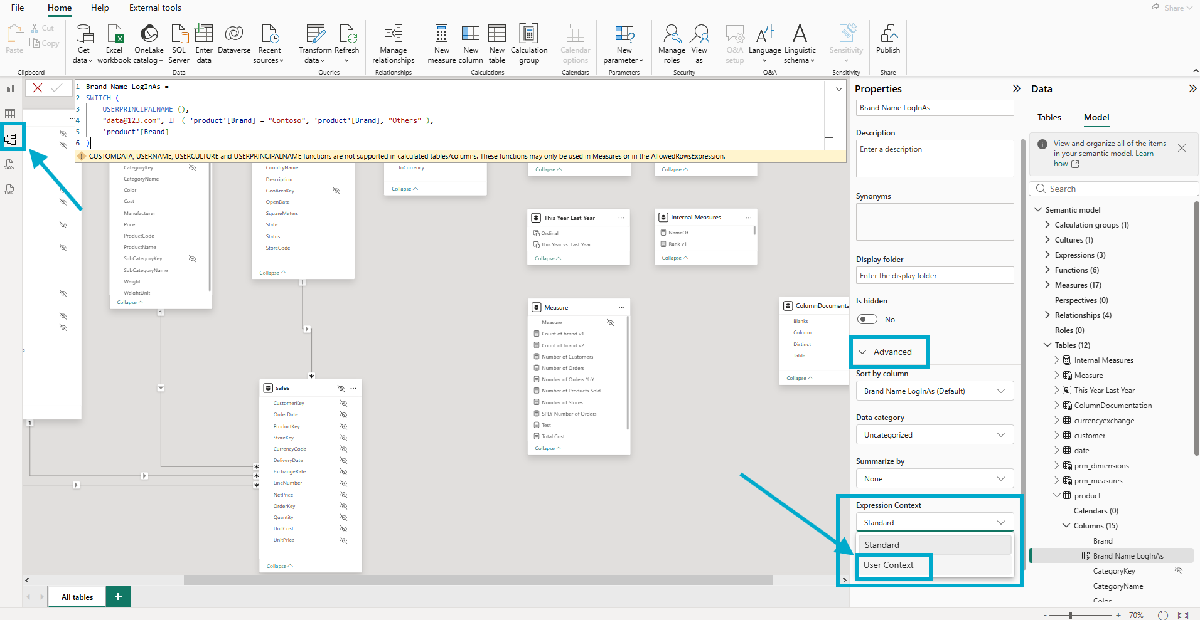Expand the formula bar chevron
The image size is (1200, 620).
[x=838, y=89]
